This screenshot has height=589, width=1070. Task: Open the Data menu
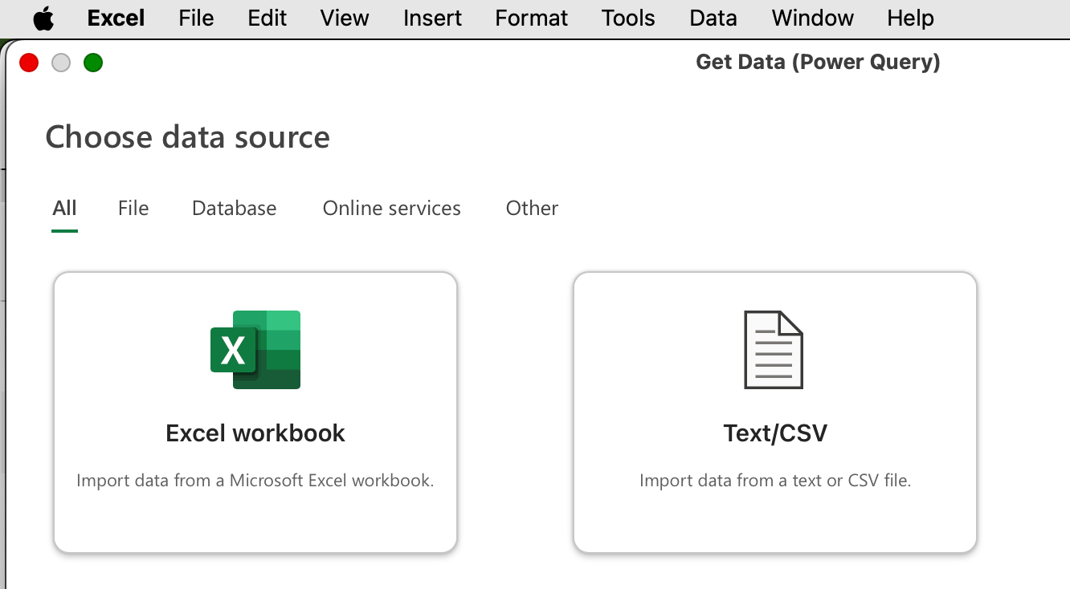point(713,18)
